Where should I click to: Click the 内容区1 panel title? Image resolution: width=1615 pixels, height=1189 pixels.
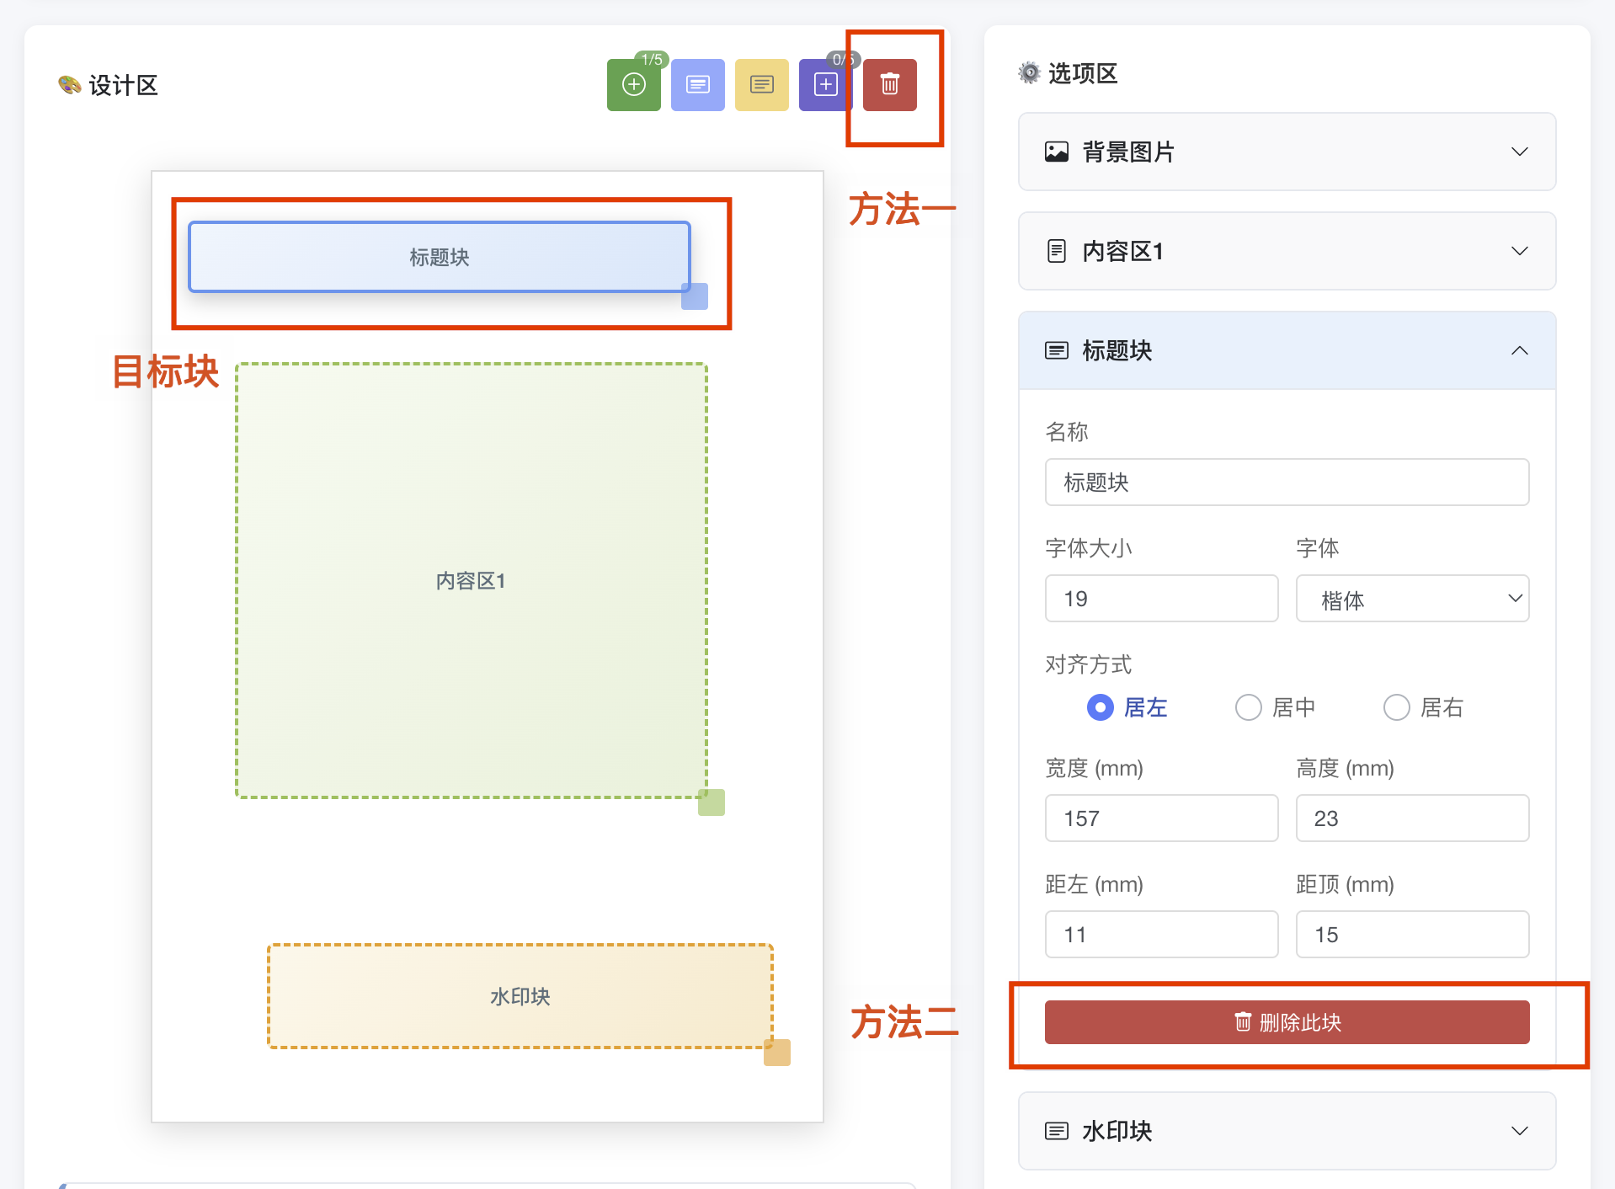[x=1122, y=251]
